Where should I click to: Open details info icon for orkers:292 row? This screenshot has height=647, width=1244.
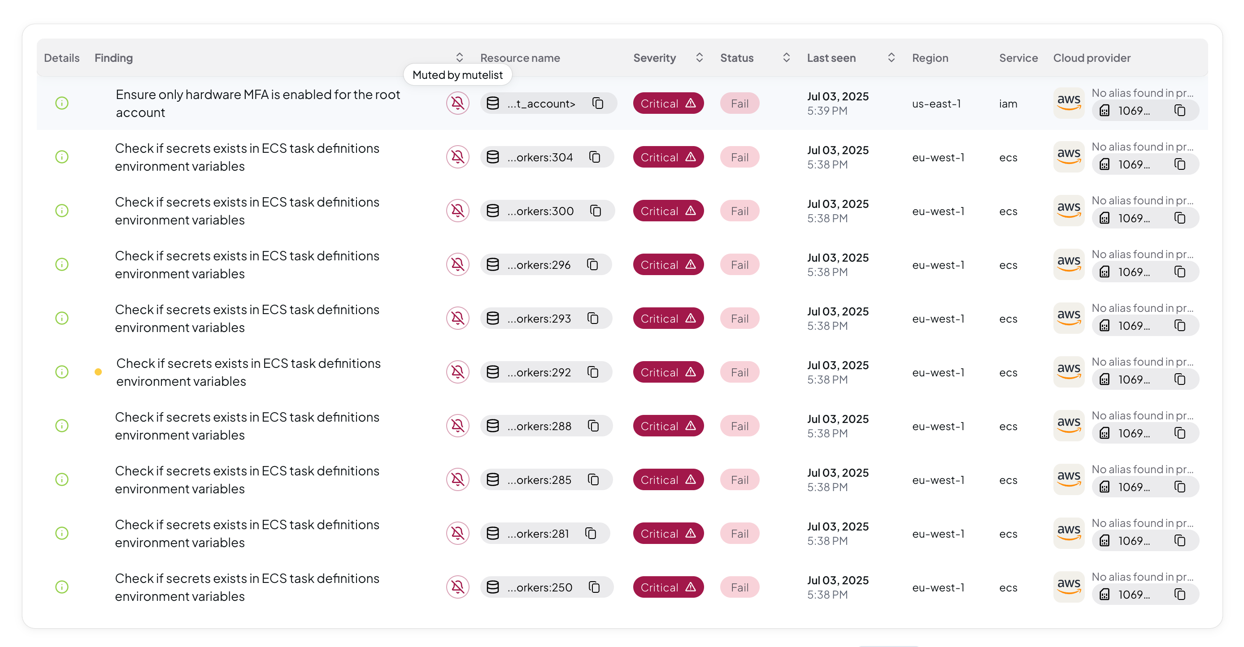click(62, 372)
